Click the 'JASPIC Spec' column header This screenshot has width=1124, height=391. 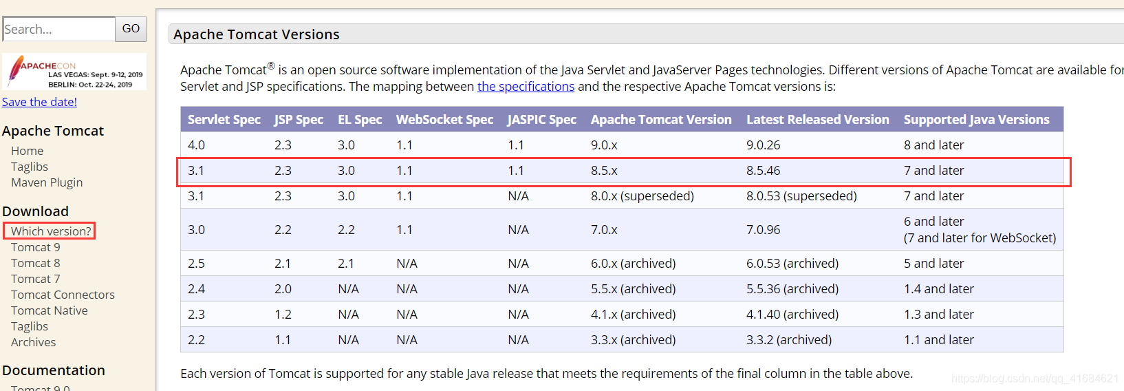coord(542,120)
